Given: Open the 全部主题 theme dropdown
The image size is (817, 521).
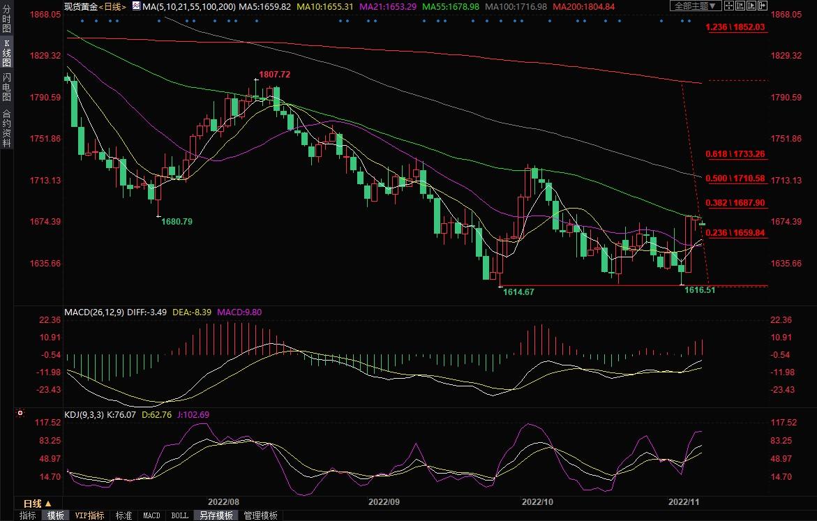Looking at the screenshot, I should pos(693,6).
